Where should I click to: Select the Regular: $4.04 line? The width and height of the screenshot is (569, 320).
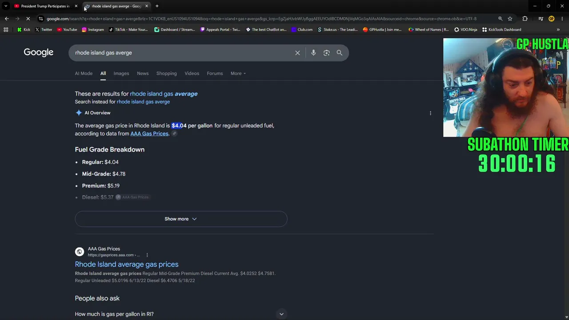tap(100, 162)
